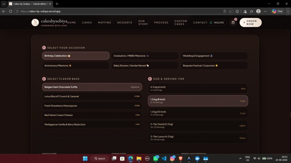The height and width of the screenshot is (163, 291).
Task: Open CUSTOM CAKES nav item
Action: [x=181, y=23]
